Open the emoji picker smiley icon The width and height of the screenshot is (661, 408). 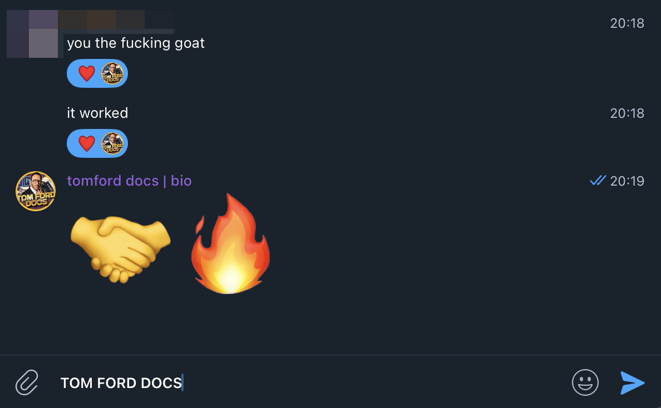(x=585, y=382)
